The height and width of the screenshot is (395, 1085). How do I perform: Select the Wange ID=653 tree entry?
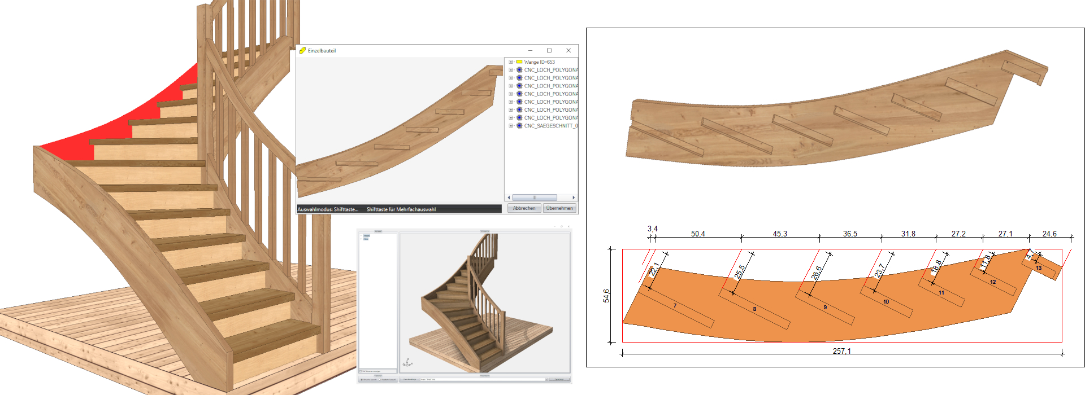point(539,62)
